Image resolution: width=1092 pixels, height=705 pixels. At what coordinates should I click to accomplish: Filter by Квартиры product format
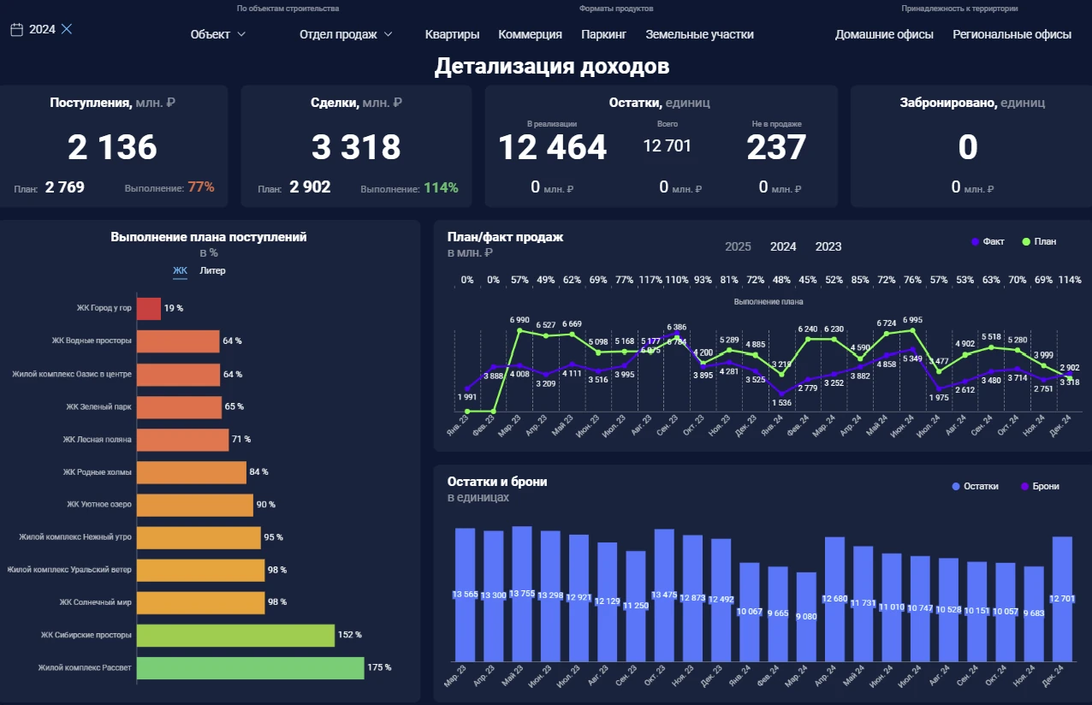click(x=452, y=34)
